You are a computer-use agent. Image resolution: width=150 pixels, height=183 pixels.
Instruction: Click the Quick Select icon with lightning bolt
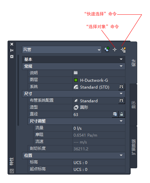pos(123,50)
